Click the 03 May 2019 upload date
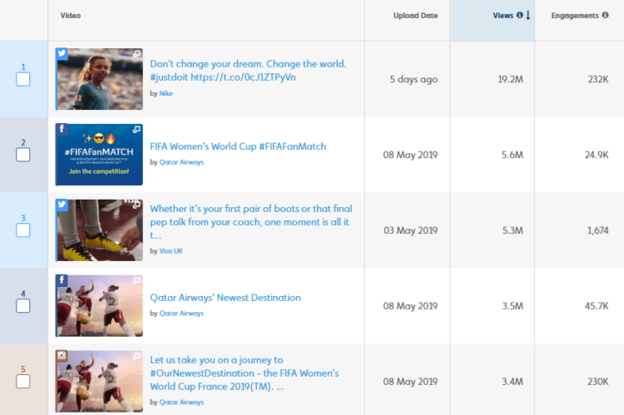This screenshot has width=624, height=415. 411,230
